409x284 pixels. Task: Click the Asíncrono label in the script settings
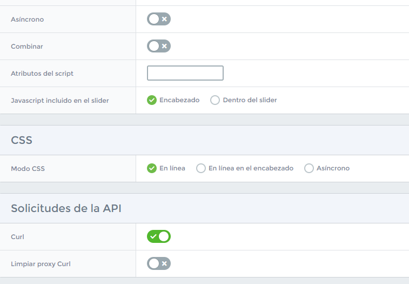(x=28, y=19)
